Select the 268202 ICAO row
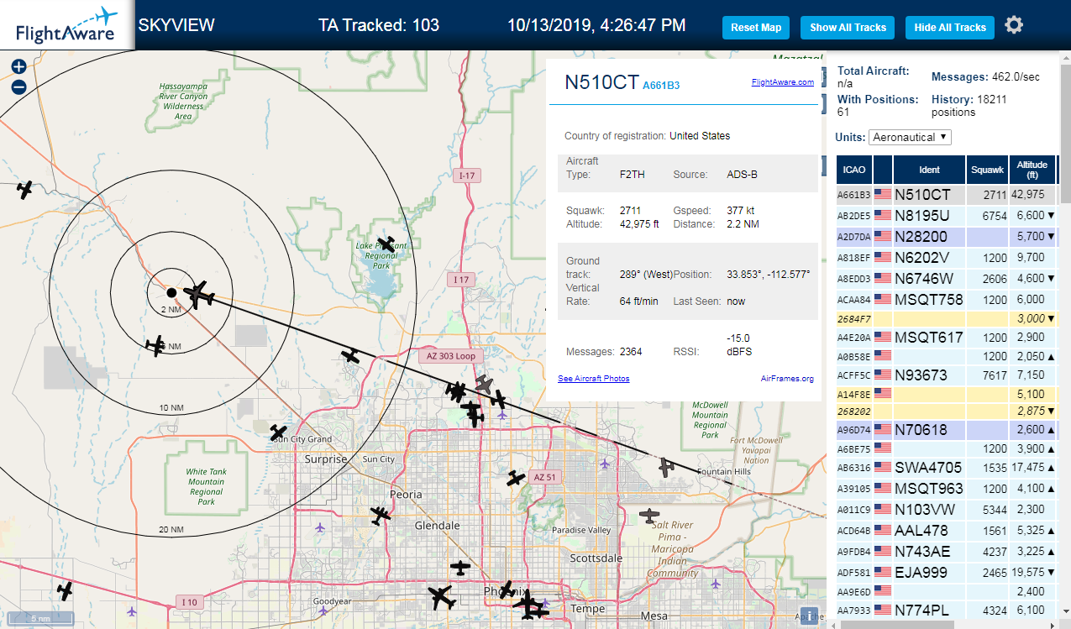This screenshot has height=629, width=1071. (x=948, y=411)
